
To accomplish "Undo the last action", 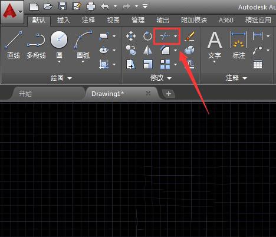I will (105, 6).
